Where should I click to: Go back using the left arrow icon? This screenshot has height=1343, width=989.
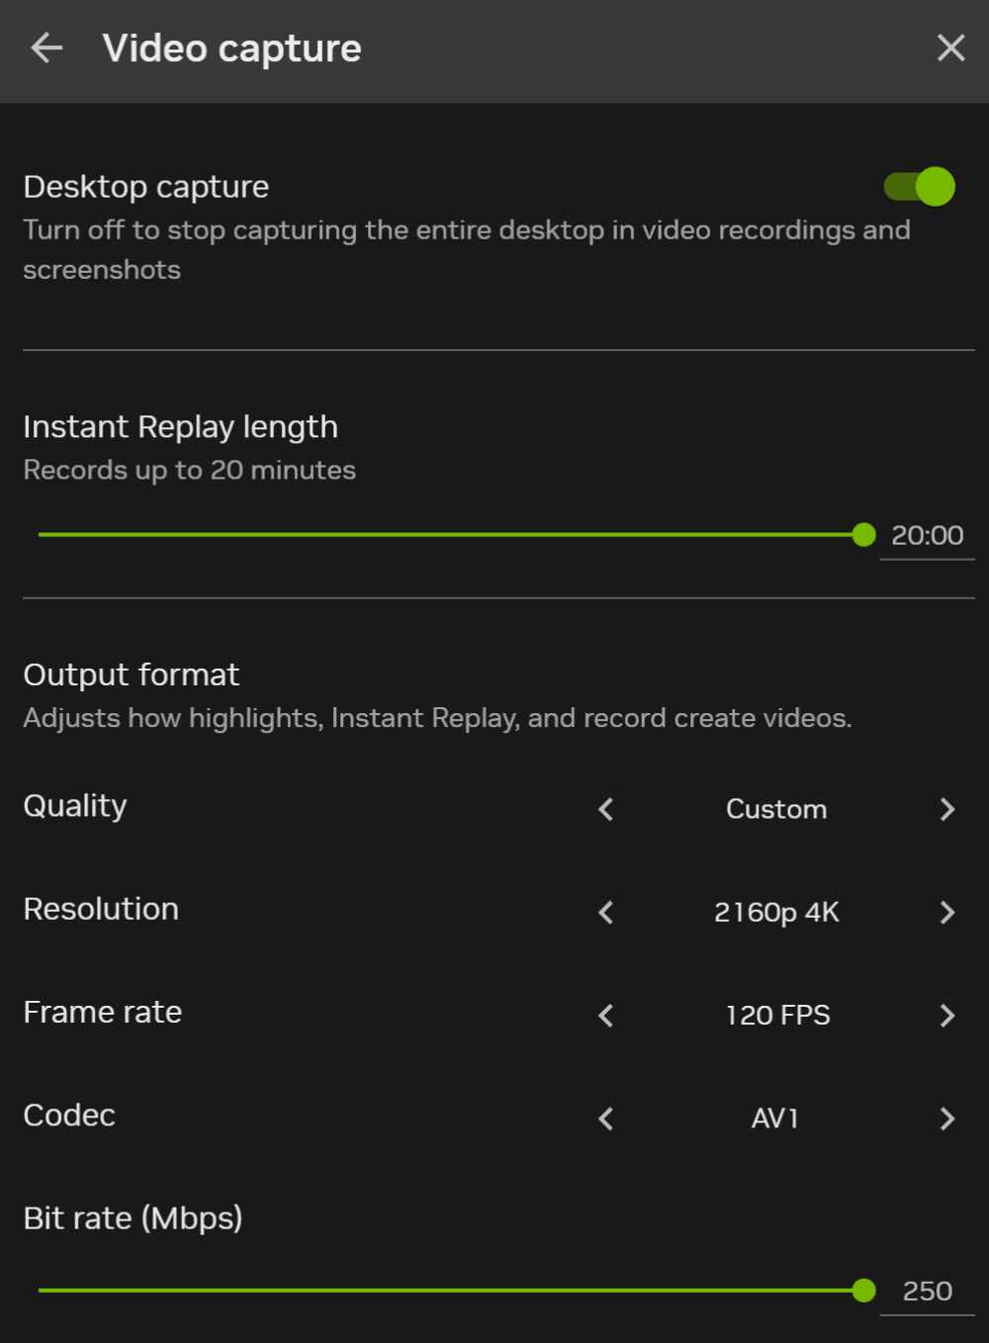[46, 47]
